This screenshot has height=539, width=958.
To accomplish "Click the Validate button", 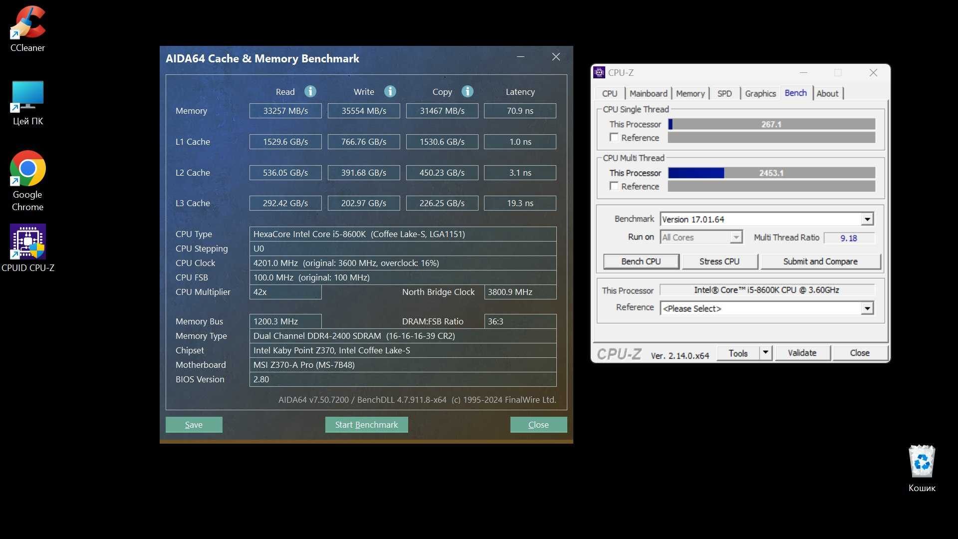I will point(802,353).
